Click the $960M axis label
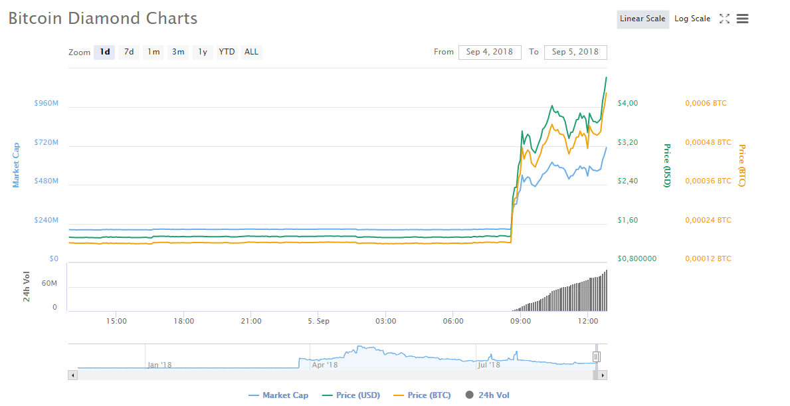The width and height of the screenshot is (790, 406). tap(47, 103)
